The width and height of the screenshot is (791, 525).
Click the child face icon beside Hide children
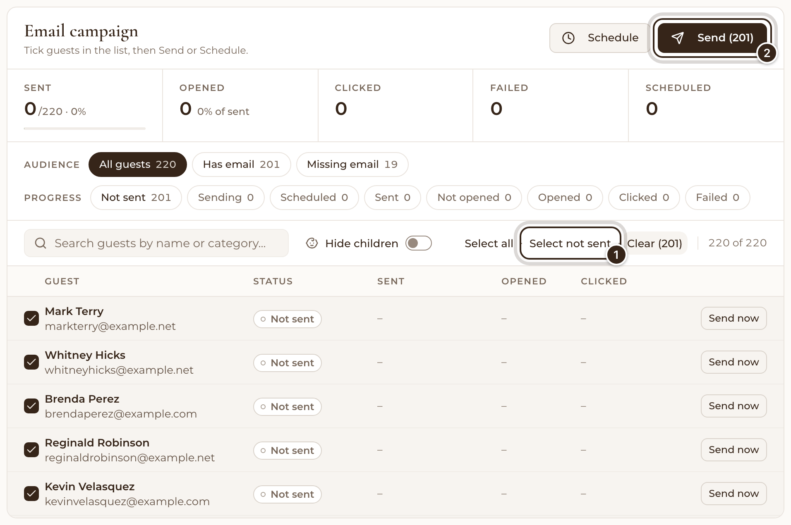[312, 243]
